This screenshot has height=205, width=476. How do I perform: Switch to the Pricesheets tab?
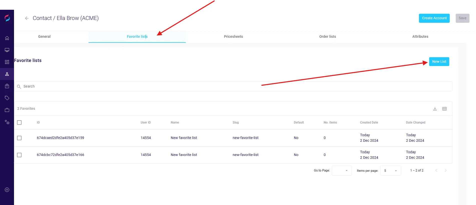click(233, 36)
